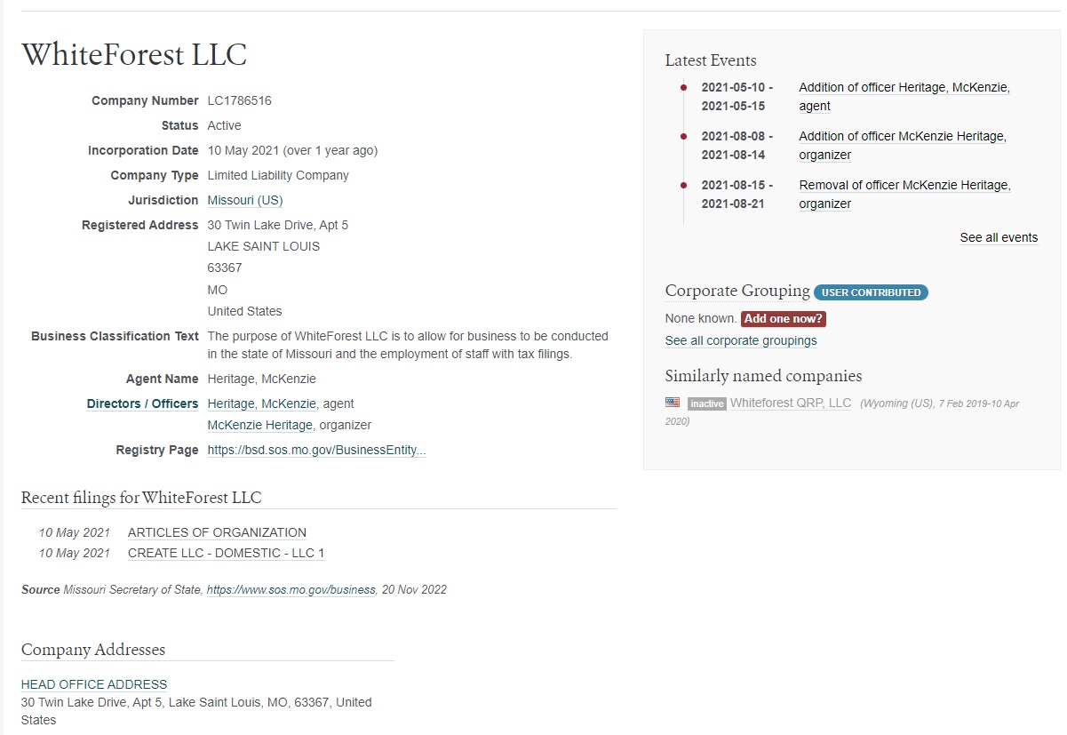
Task: Click the Agent Name value Heritage, McKenzie
Action: click(262, 379)
